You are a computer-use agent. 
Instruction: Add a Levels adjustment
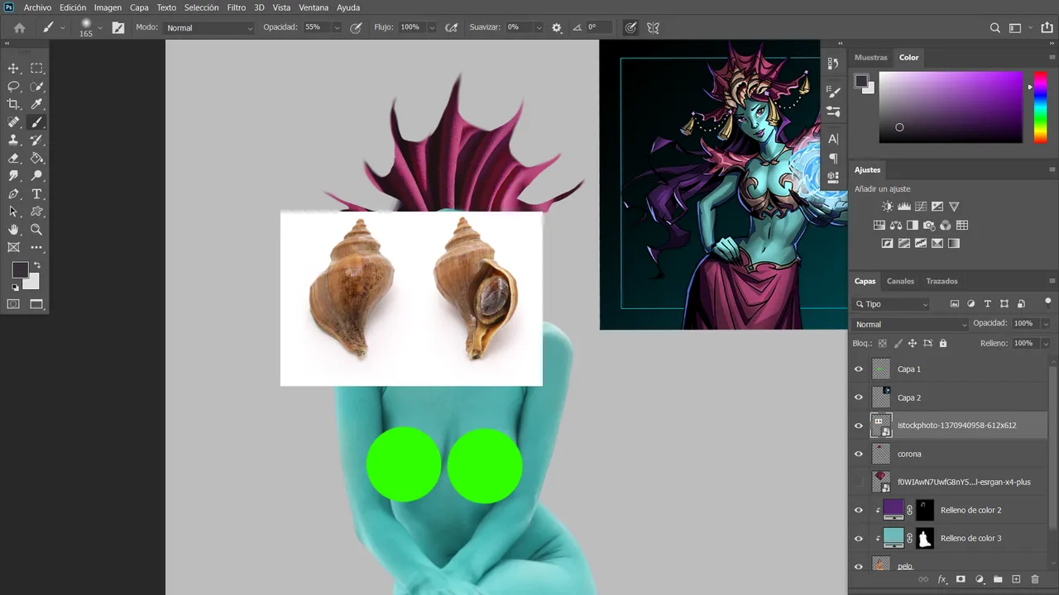904,207
